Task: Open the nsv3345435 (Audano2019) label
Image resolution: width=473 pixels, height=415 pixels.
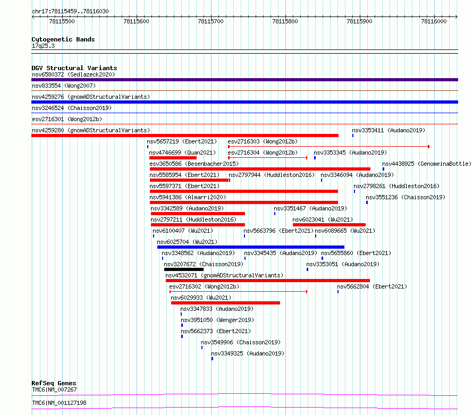Action: (x=281, y=253)
